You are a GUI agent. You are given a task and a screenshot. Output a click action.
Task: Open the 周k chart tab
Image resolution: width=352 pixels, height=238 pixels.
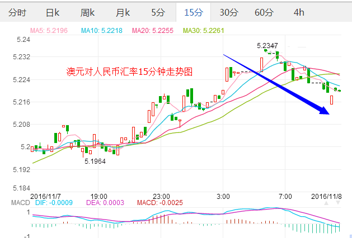[87, 12]
